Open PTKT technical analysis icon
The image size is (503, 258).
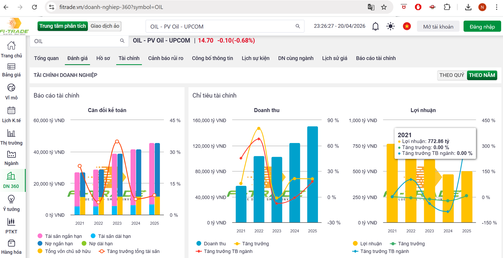pyautogui.click(x=11, y=222)
